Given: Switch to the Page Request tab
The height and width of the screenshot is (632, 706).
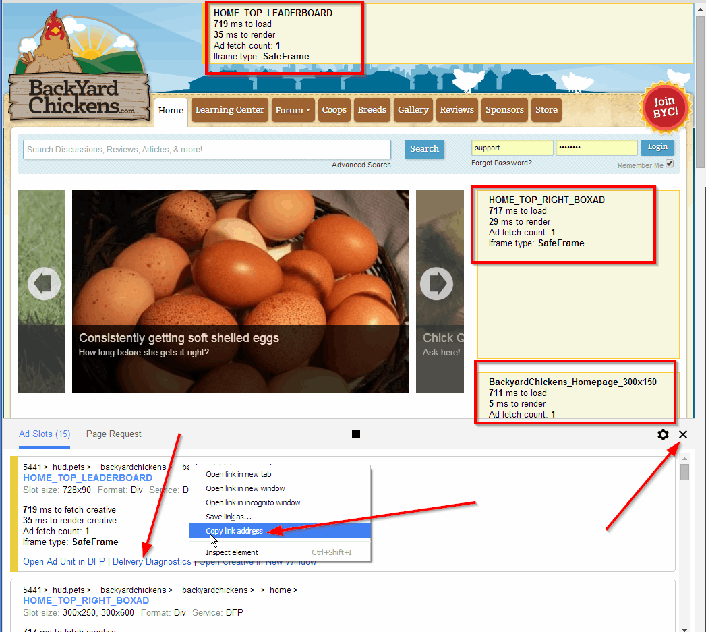Looking at the screenshot, I should pyautogui.click(x=114, y=434).
